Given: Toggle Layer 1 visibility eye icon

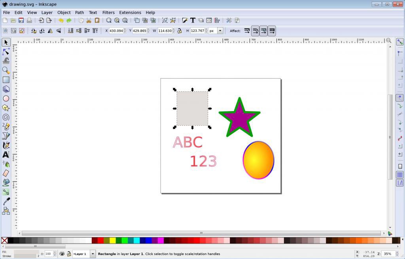Looking at the screenshot, I should coord(62,254).
